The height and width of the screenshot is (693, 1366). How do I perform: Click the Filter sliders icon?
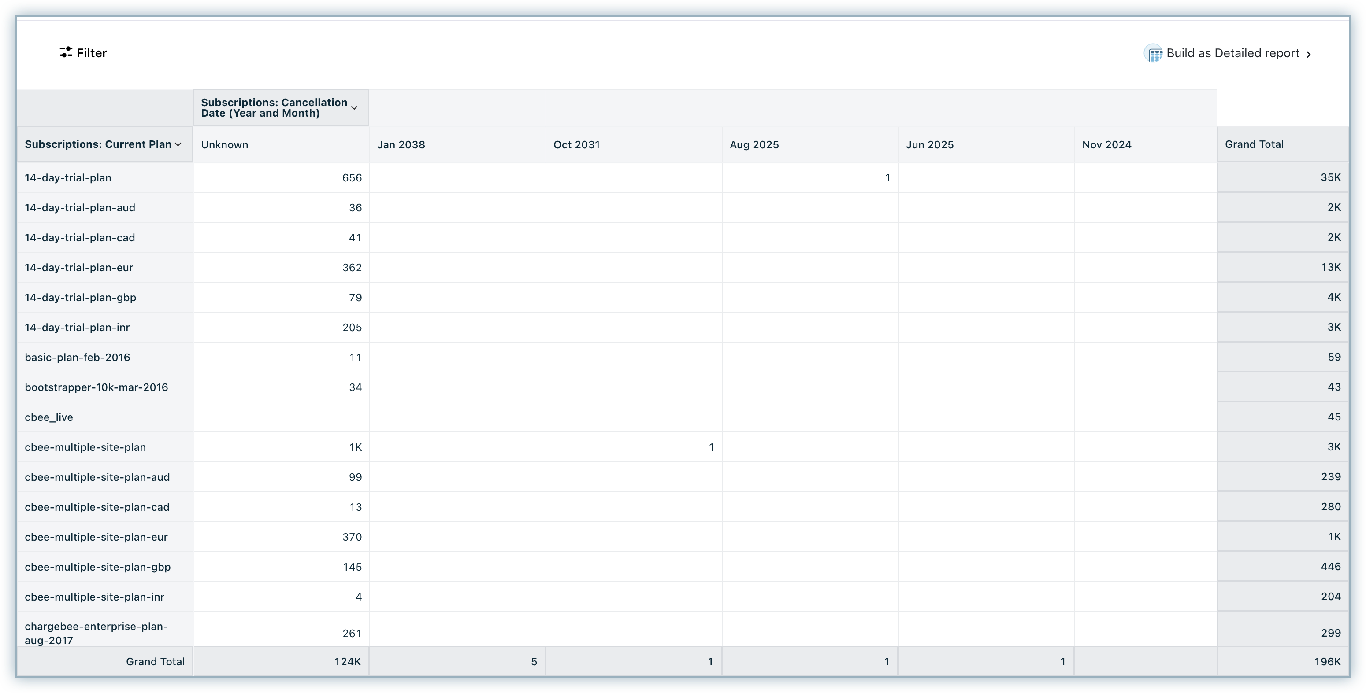click(66, 52)
